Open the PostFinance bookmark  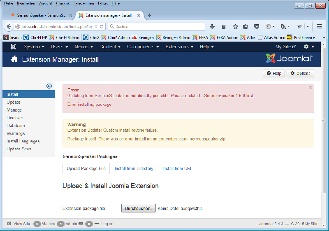click(x=301, y=37)
